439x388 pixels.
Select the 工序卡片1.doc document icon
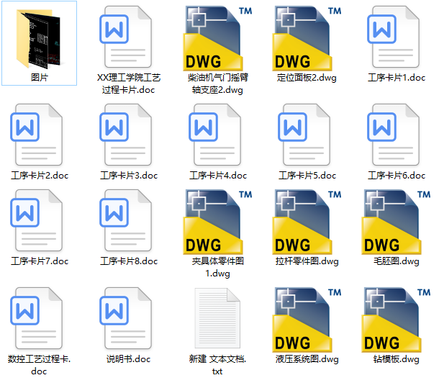[x=393, y=37]
